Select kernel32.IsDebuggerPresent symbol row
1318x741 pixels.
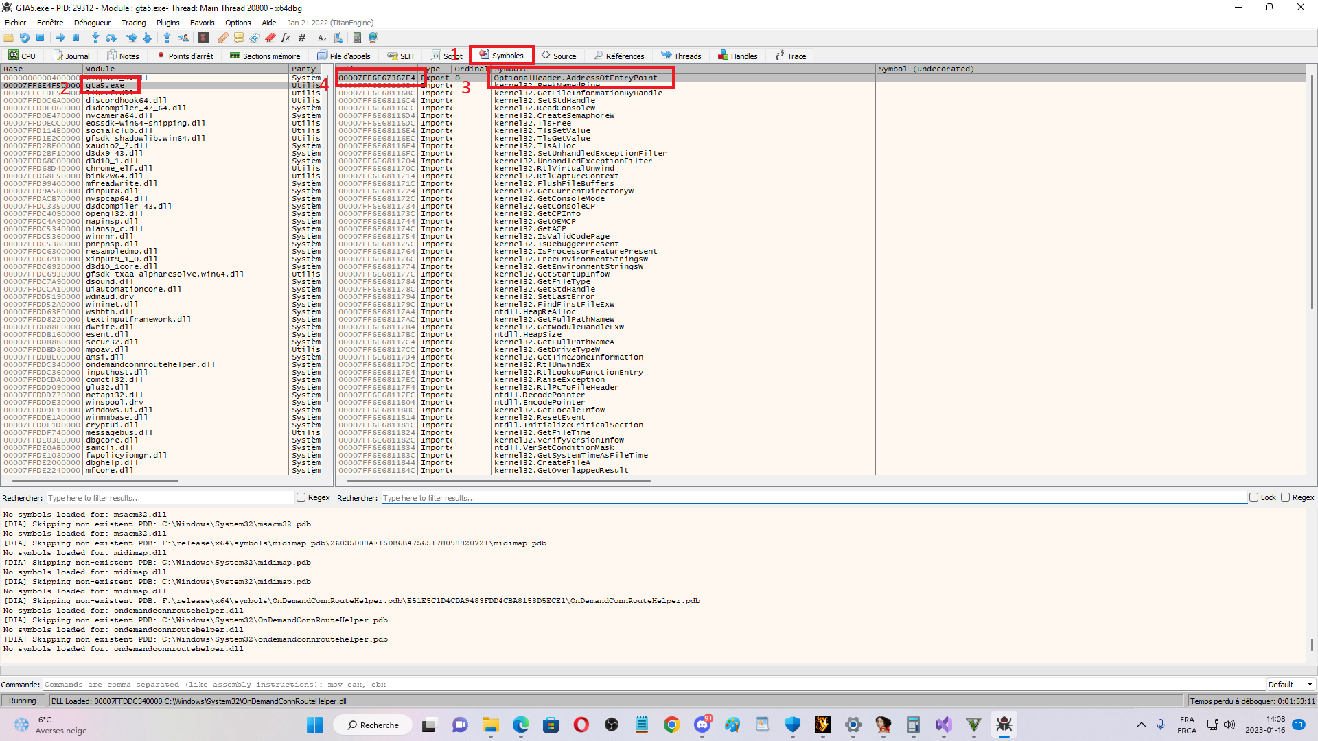click(557, 244)
